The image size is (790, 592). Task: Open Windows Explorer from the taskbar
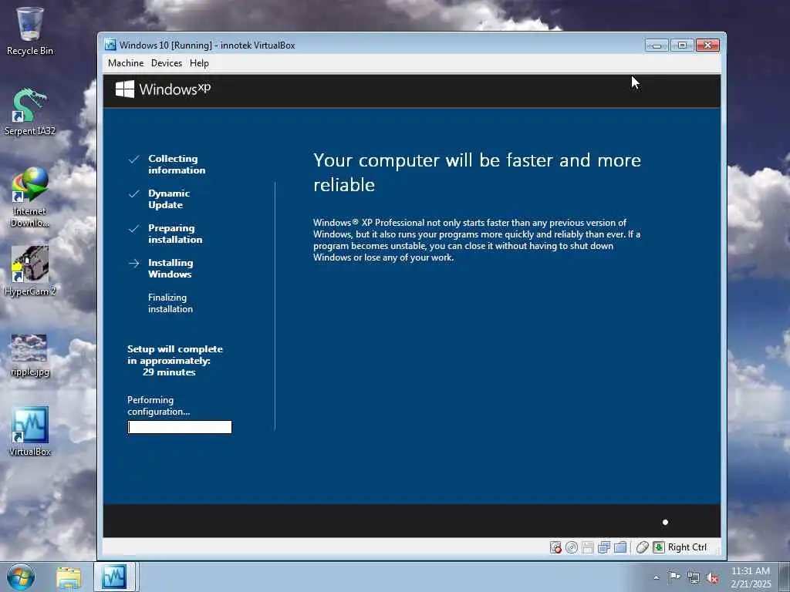pyautogui.click(x=69, y=577)
